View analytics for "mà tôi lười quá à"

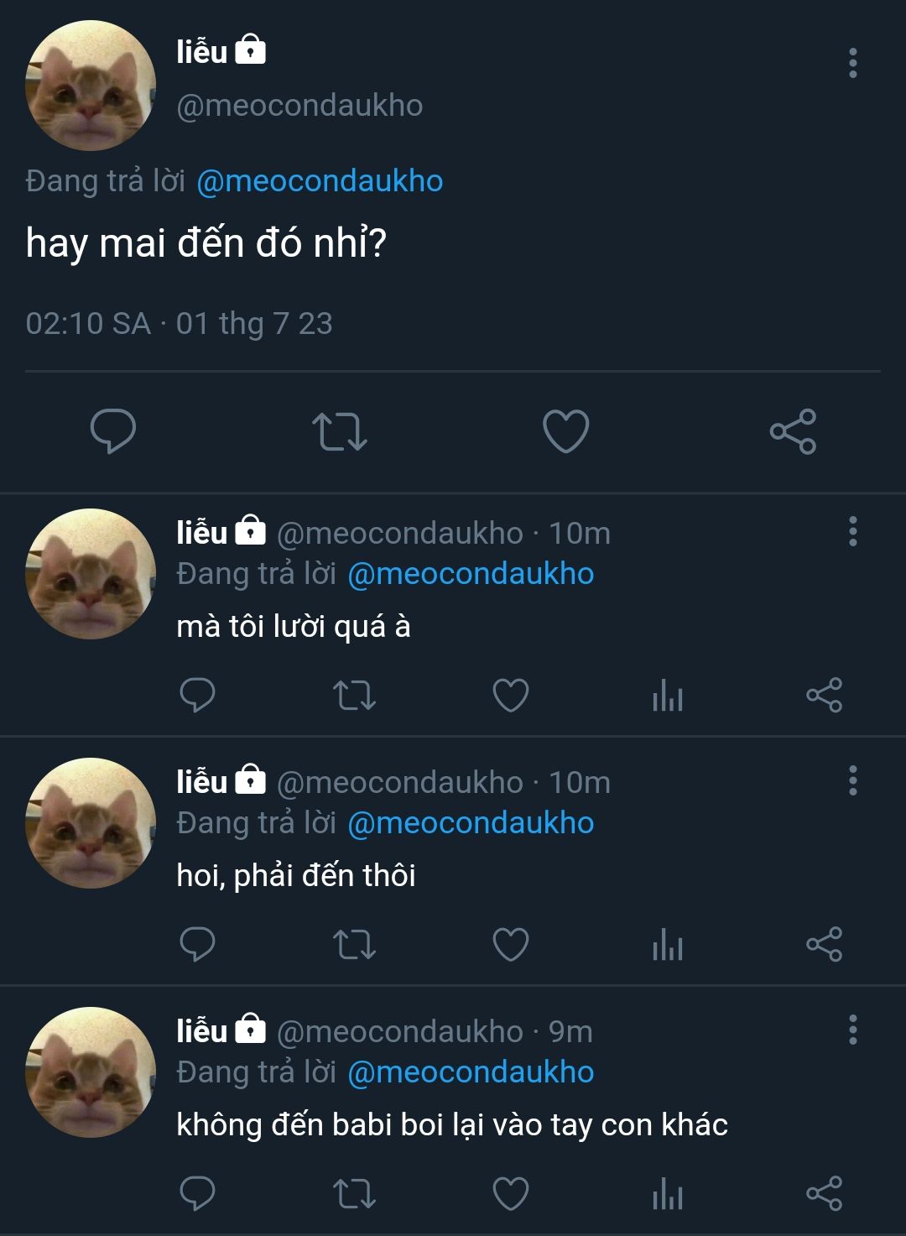[x=668, y=696]
